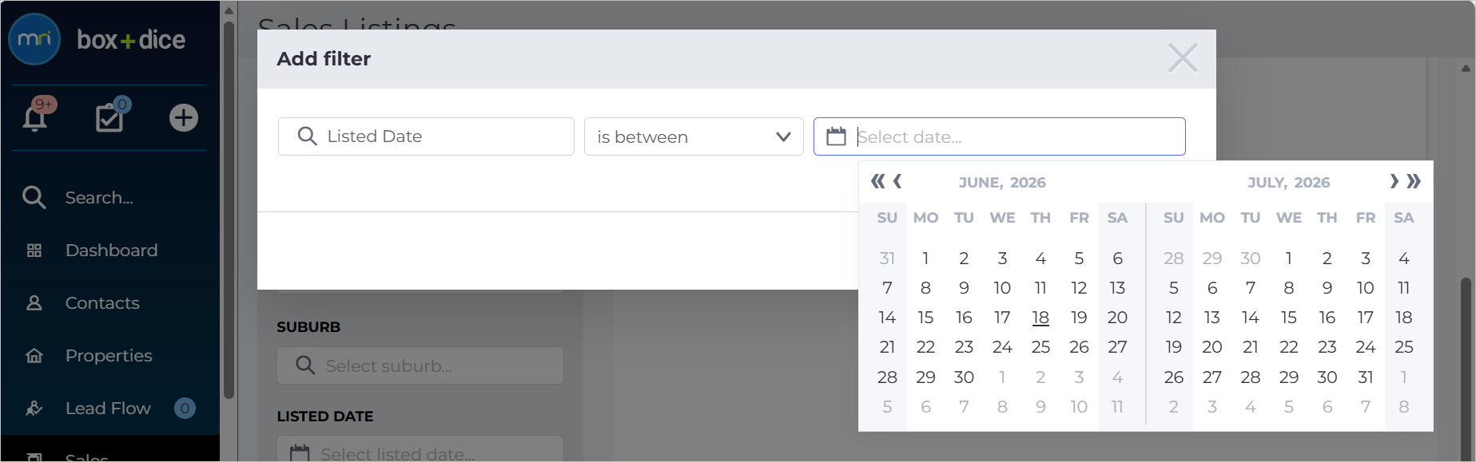1476x462 pixels.
Task: Click the mri box+dice logo
Action: coord(97,39)
